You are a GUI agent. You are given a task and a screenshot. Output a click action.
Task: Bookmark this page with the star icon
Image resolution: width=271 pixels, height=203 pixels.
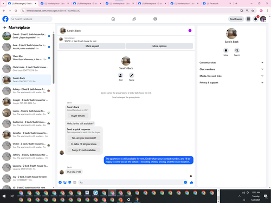tap(253, 11)
